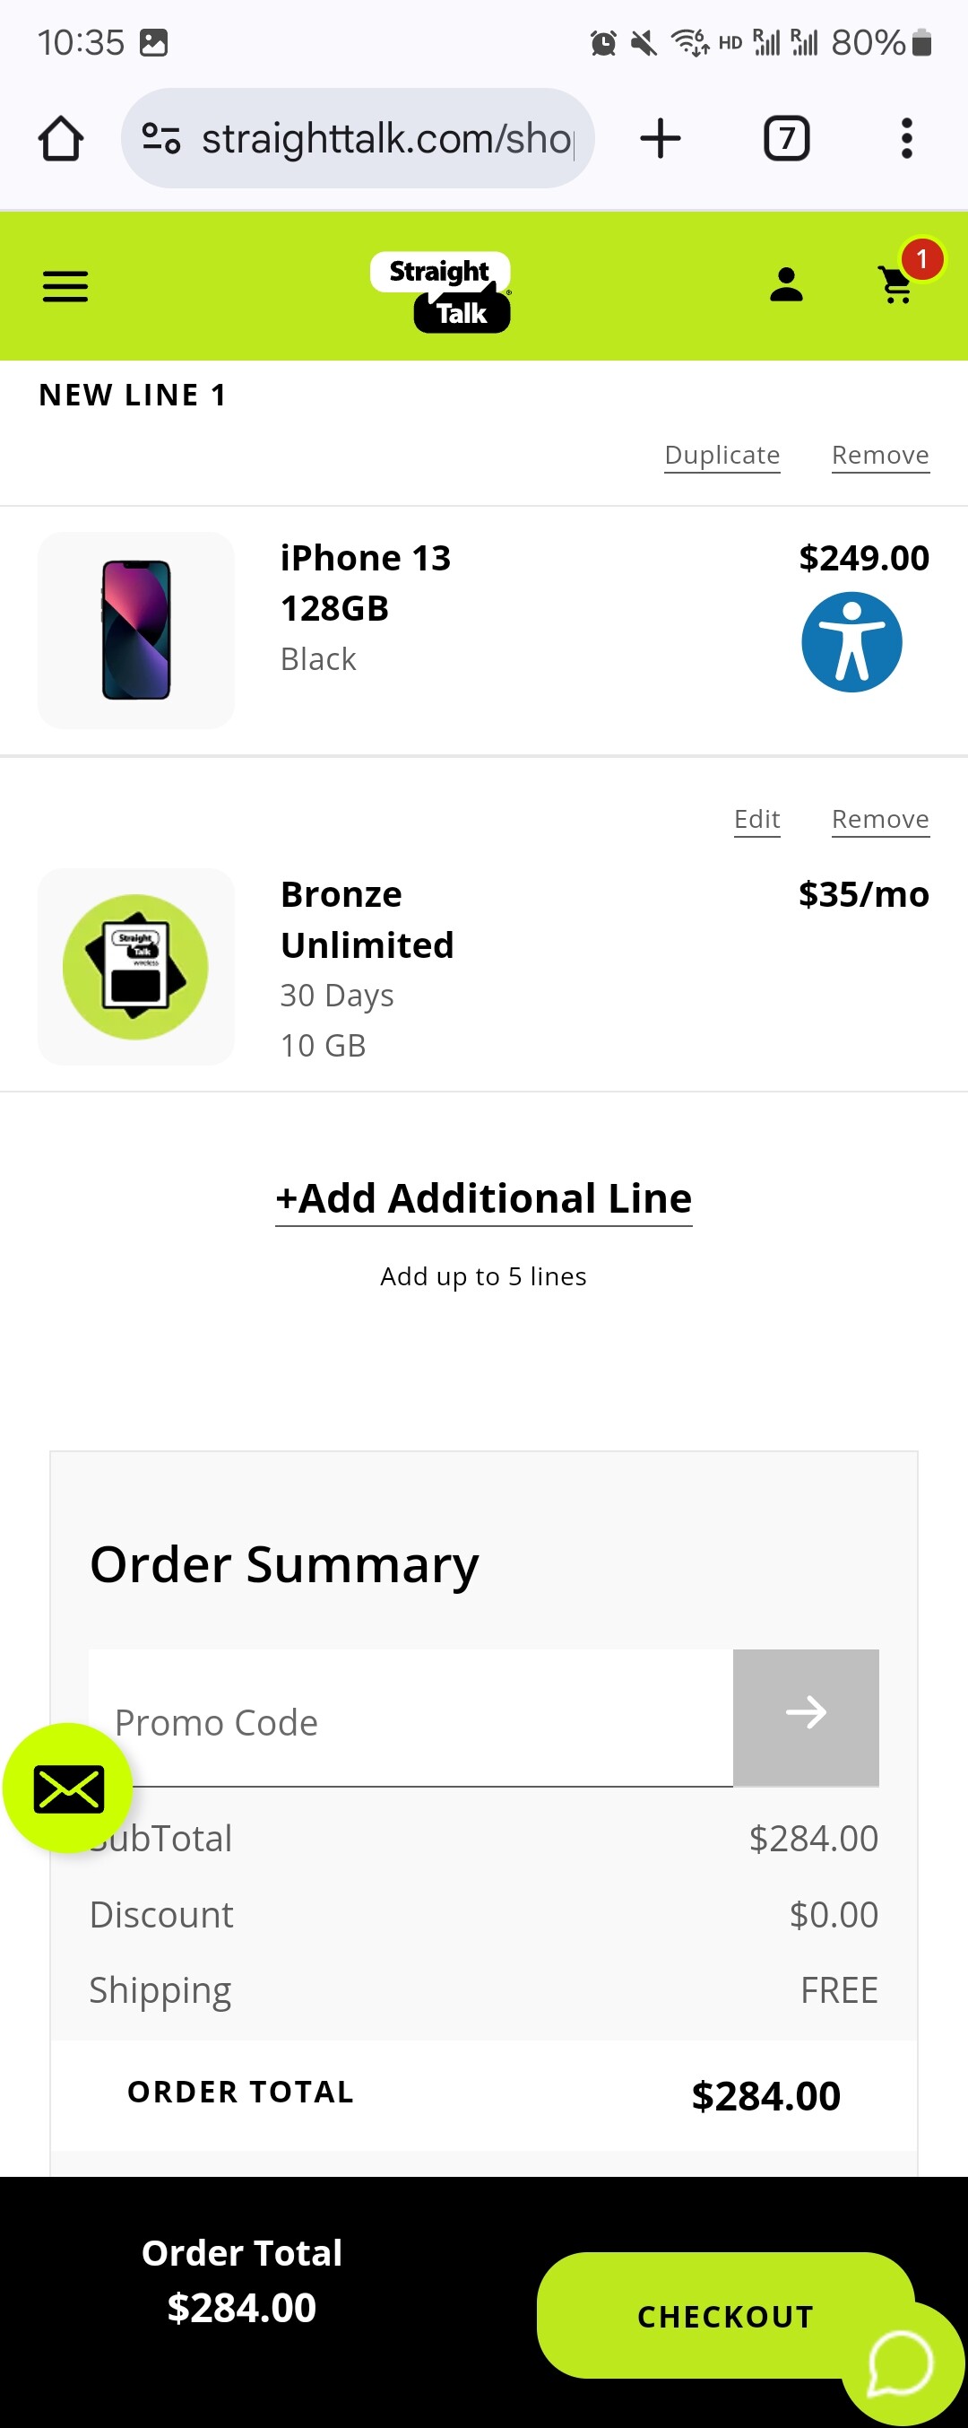The height and width of the screenshot is (2428, 968).
Task: Tap the Straight Talk logo
Action: pyautogui.click(x=441, y=292)
